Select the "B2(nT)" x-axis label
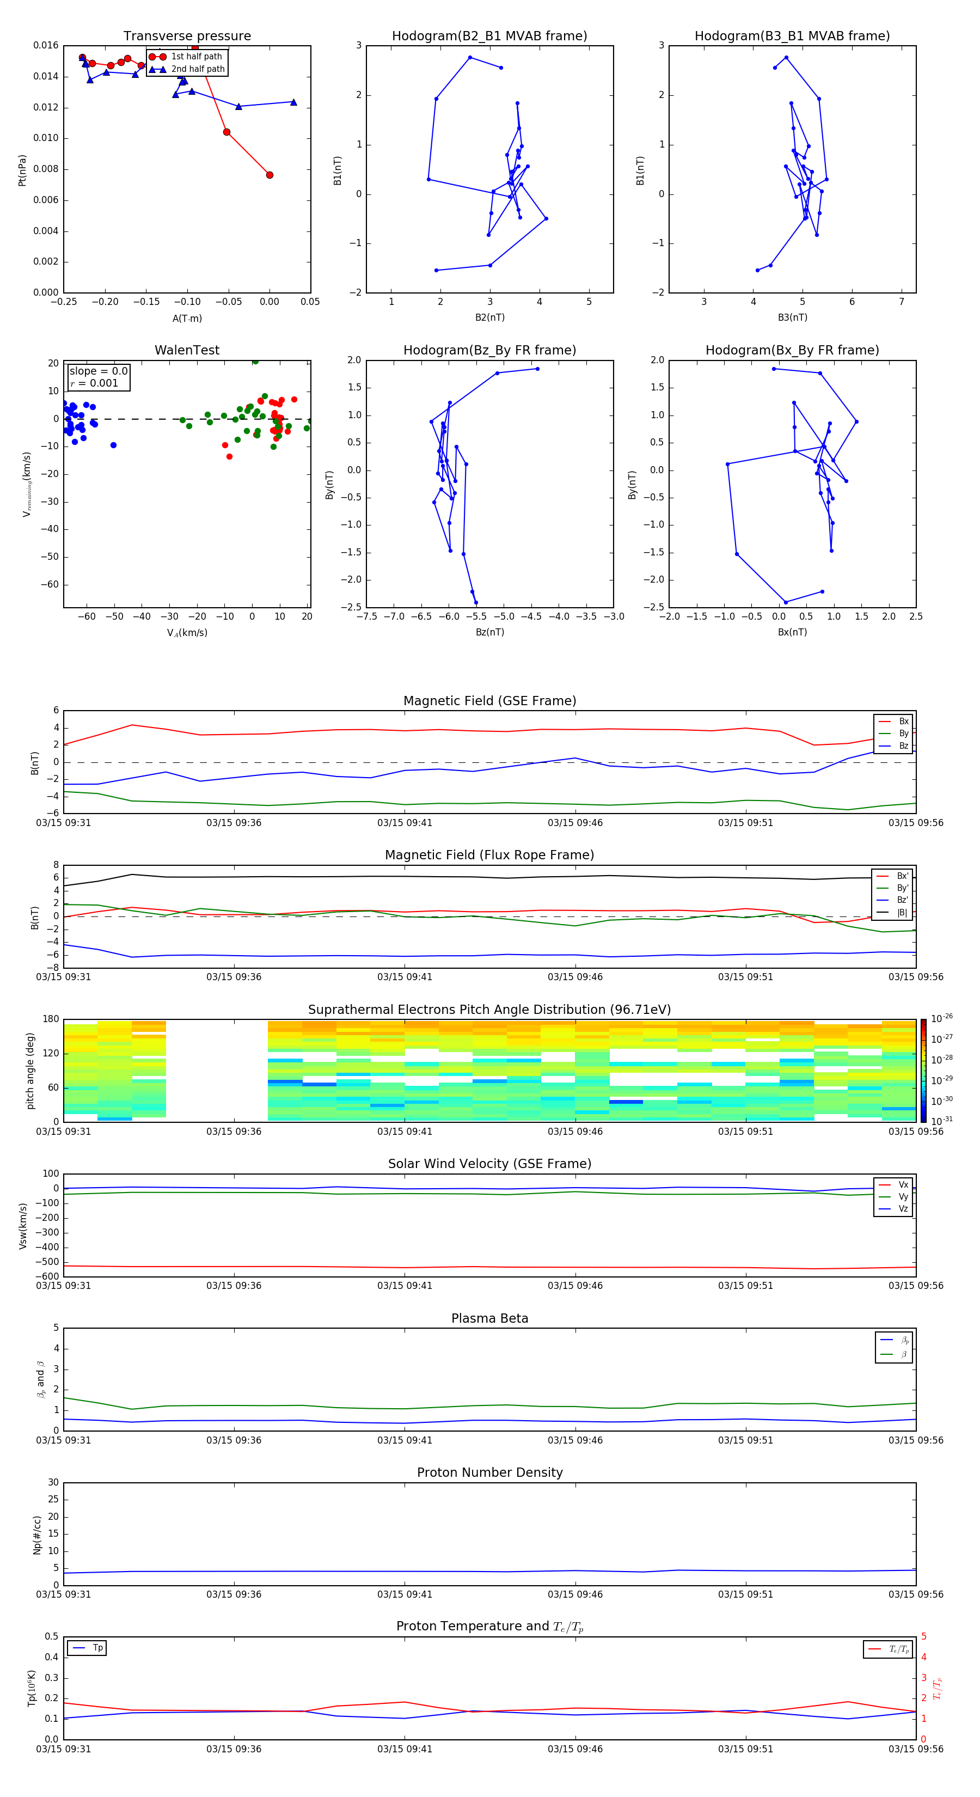The width and height of the screenshot is (980, 1797). (x=489, y=317)
